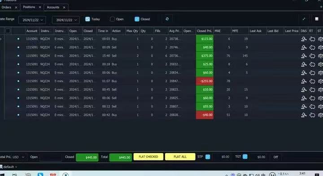Open the end date 2024/11/22 dropdown
The image size is (323, 176).
66,20
